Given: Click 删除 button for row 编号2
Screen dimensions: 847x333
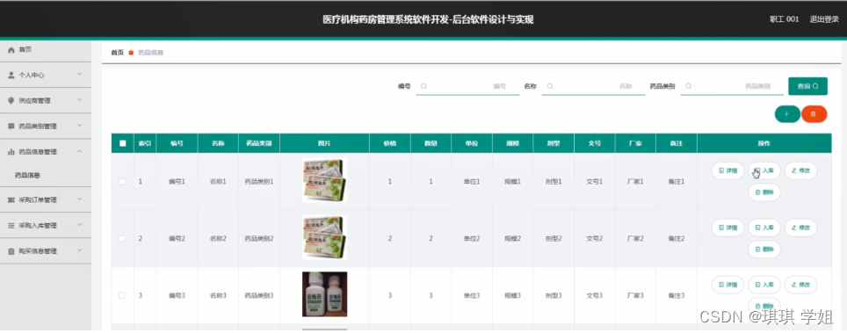Looking at the screenshot, I should coord(764,250).
